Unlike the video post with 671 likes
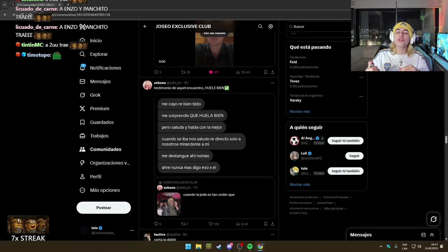 tap(213, 72)
